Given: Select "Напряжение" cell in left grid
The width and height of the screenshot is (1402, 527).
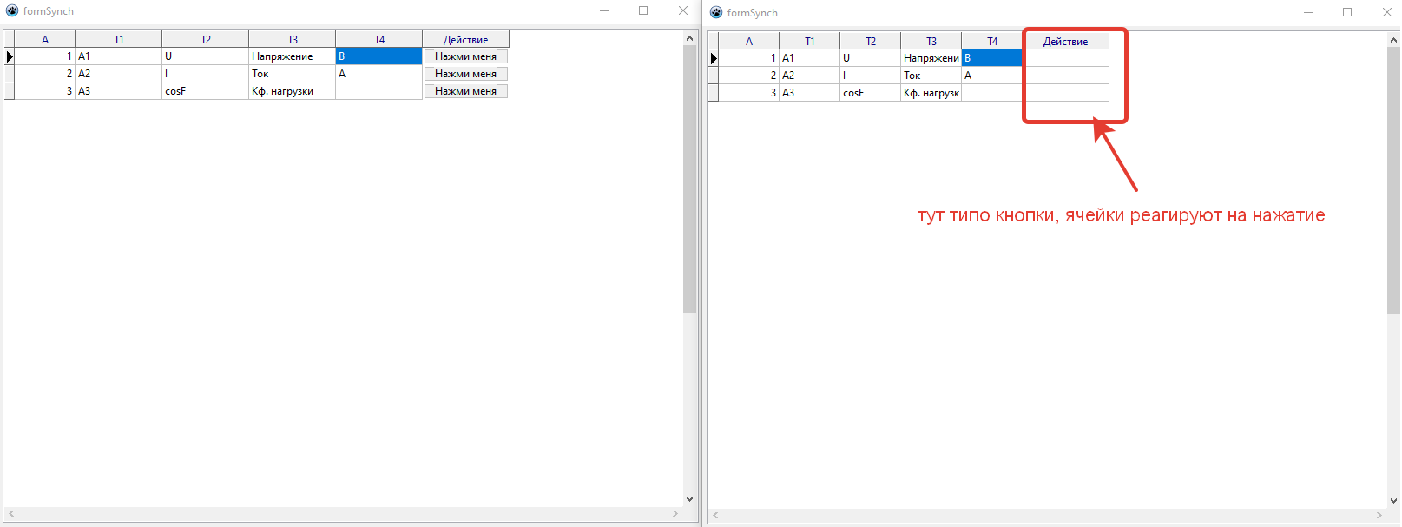Looking at the screenshot, I should 292,56.
